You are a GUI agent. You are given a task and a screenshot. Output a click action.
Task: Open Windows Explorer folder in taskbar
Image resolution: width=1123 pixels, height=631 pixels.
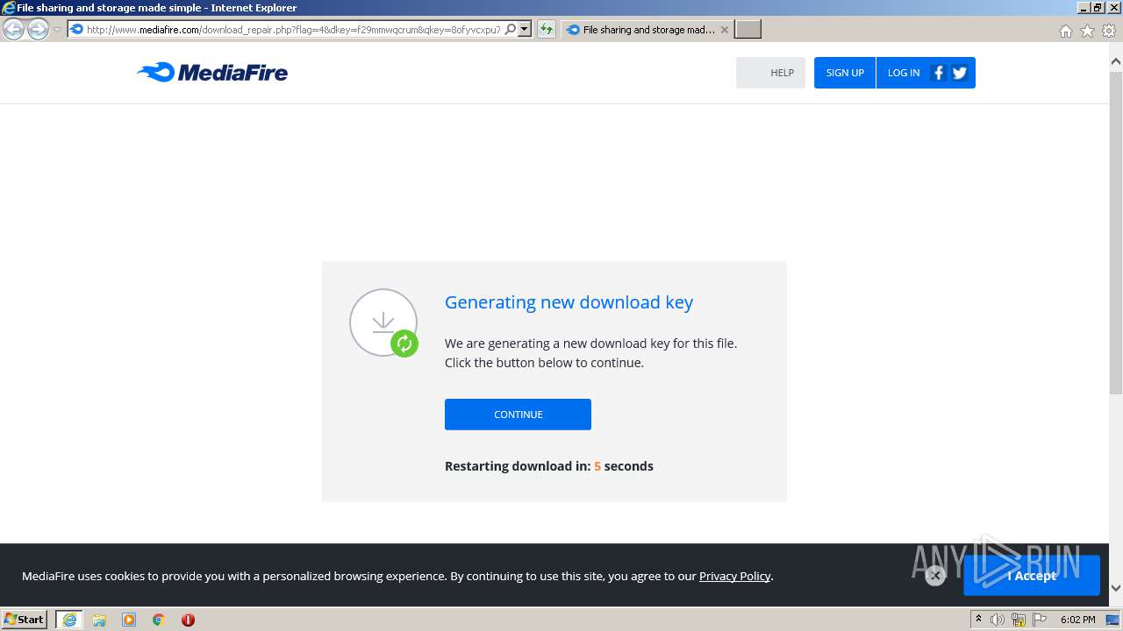pos(99,620)
